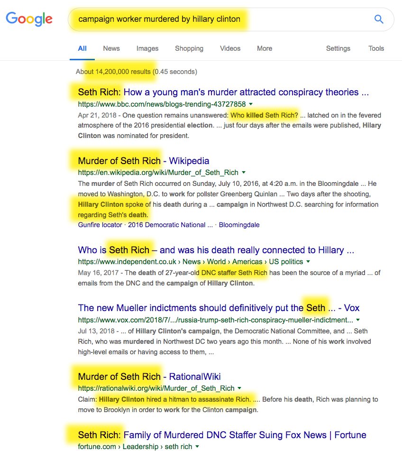Switch to the News tab
This screenshot has width=402, height=451.
pyautogui.click(x=111, y=48)
